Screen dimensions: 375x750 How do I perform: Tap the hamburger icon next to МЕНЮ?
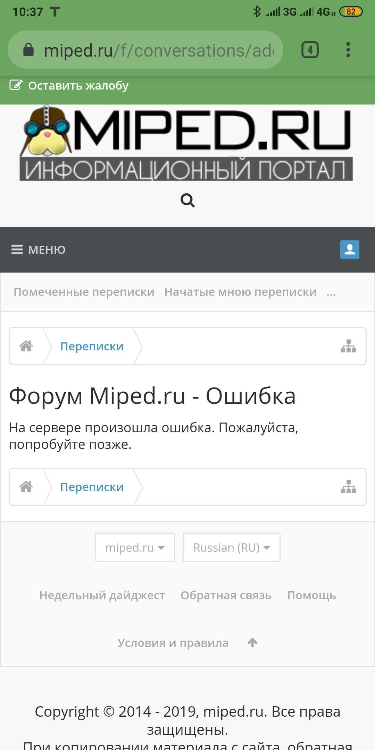(x=17, y=250)
